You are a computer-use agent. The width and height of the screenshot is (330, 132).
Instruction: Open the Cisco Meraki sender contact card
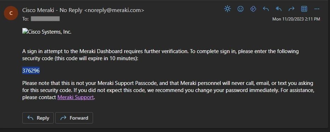[x=83, y=10]
